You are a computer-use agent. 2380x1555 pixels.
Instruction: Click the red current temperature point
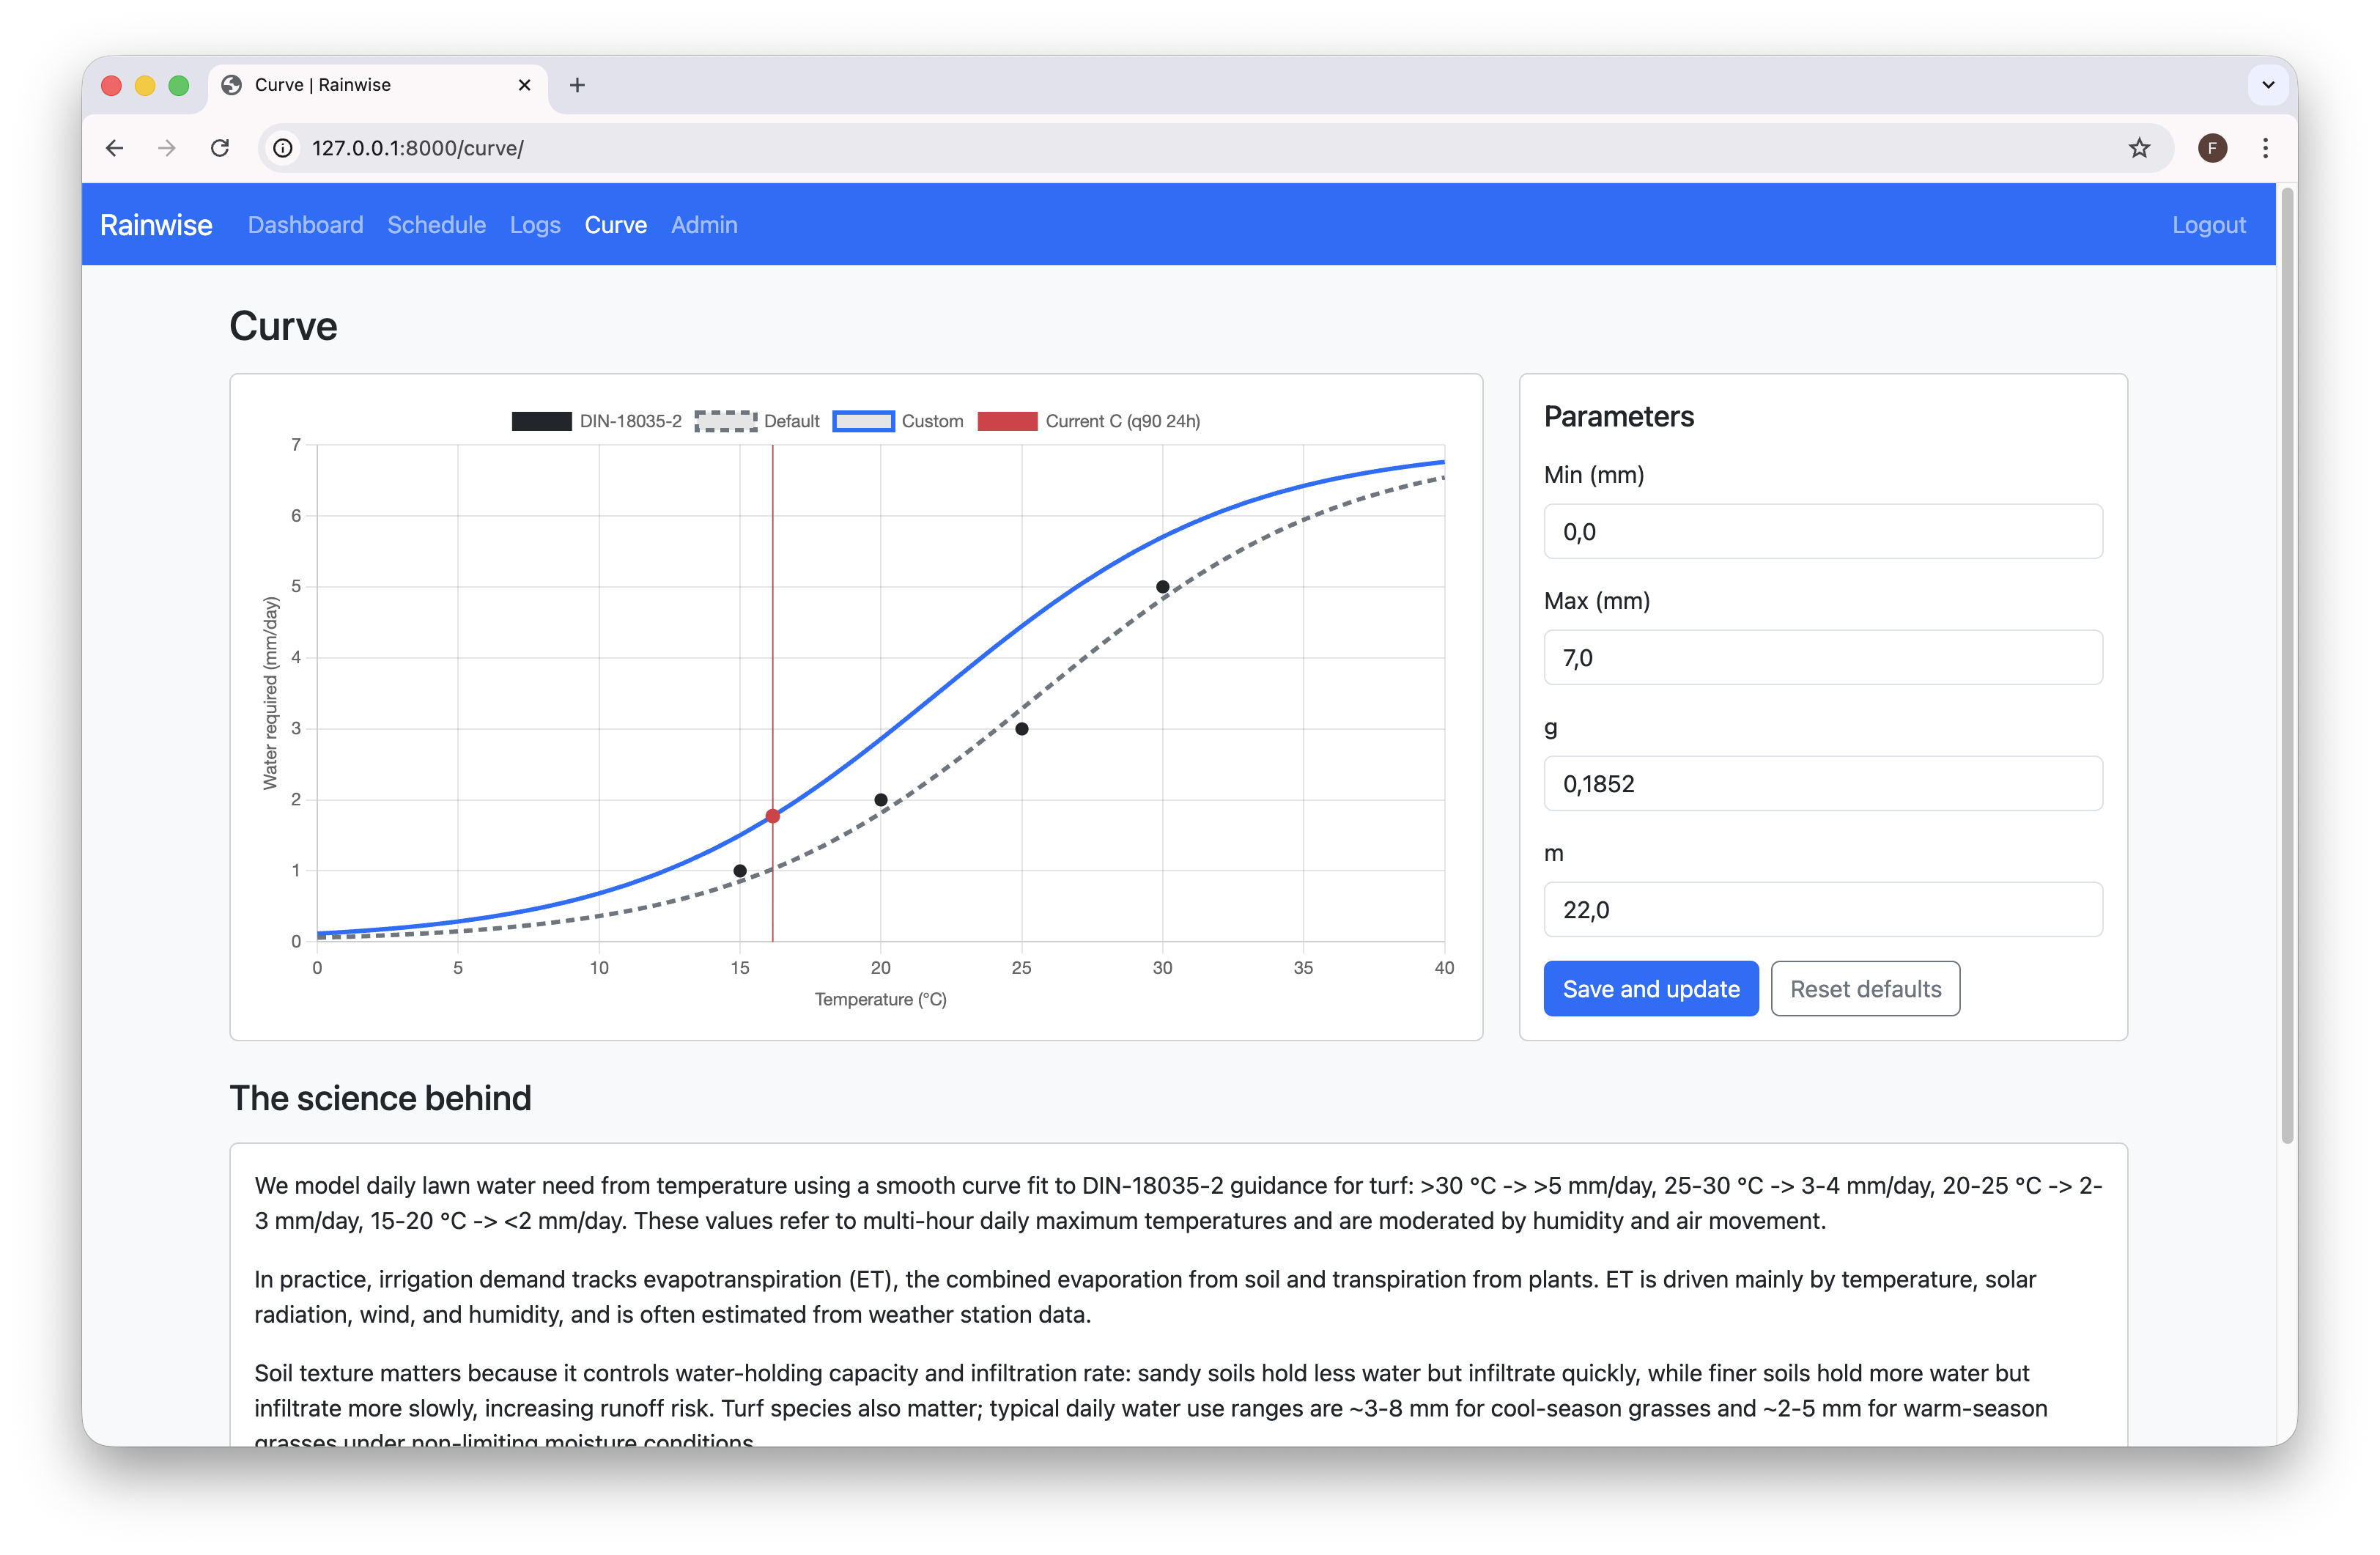point(773,816)
